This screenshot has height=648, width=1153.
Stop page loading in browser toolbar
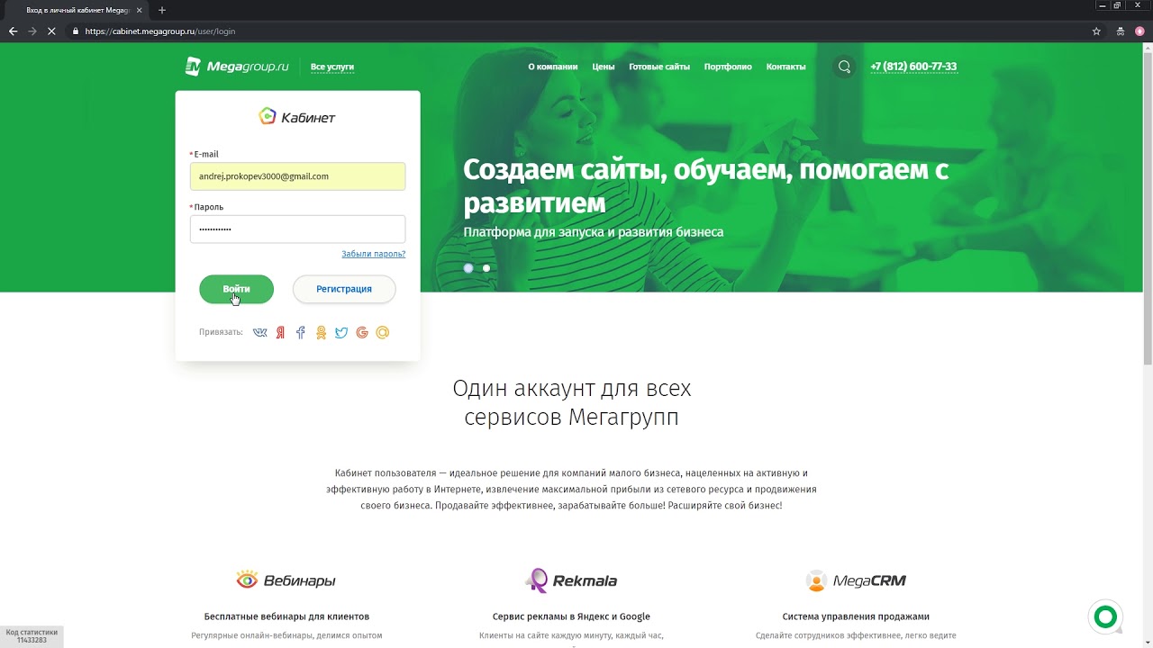(51, 31)
